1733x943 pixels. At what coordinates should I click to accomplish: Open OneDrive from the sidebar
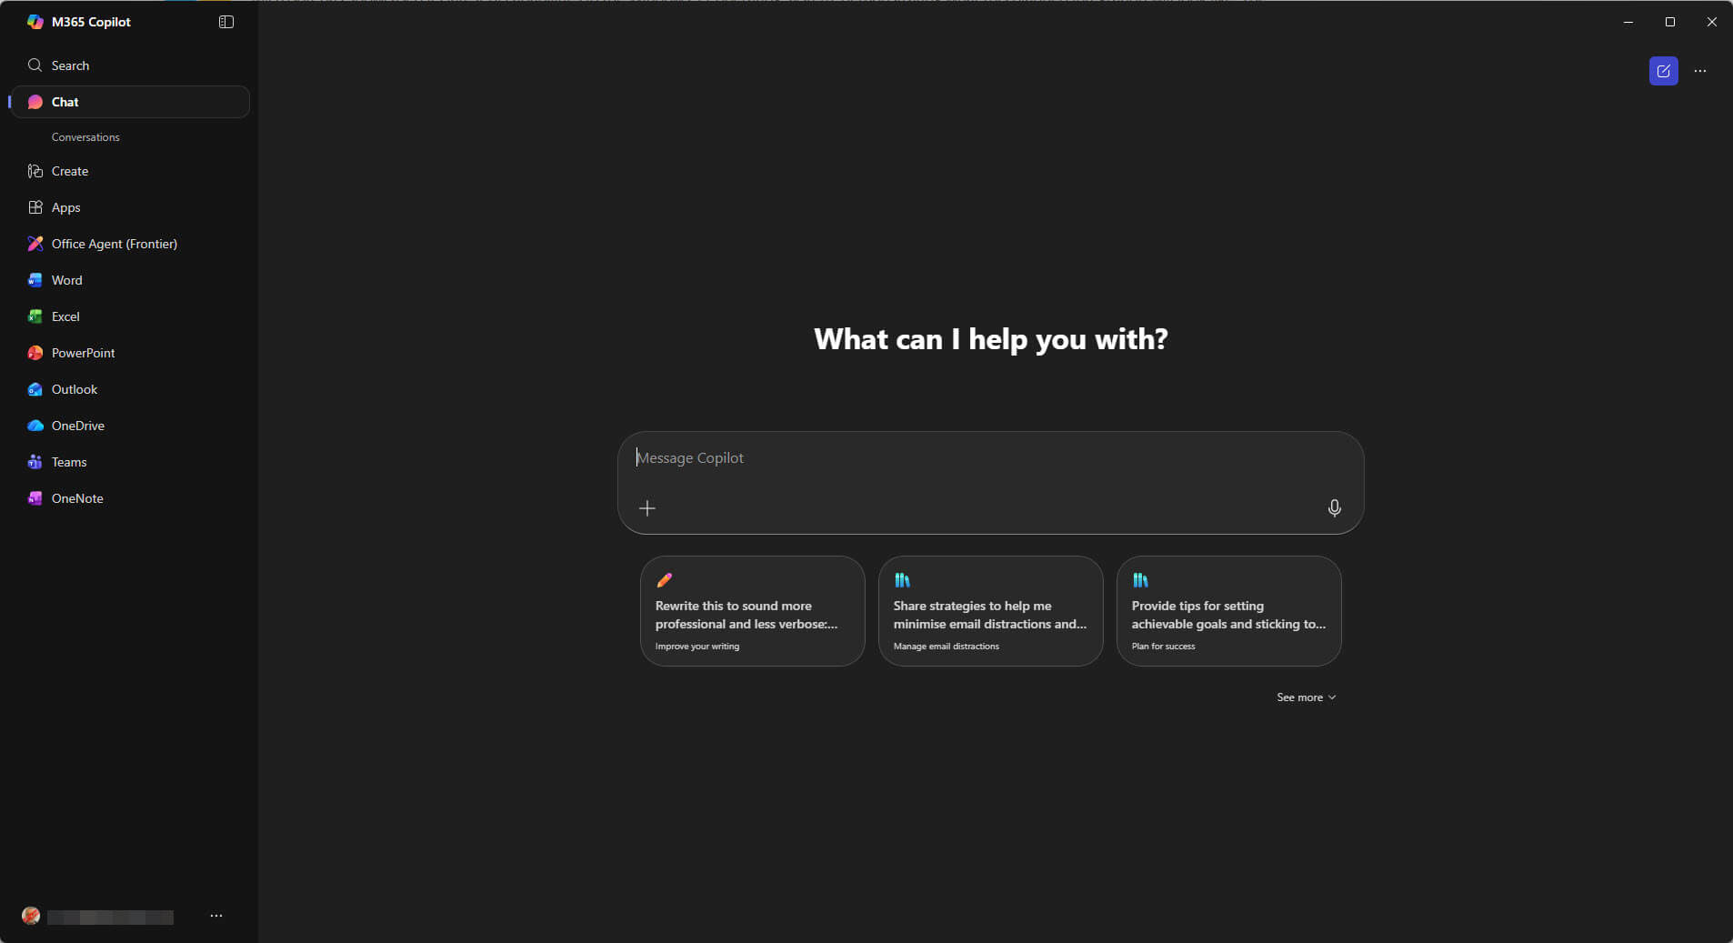pos(77,426)
